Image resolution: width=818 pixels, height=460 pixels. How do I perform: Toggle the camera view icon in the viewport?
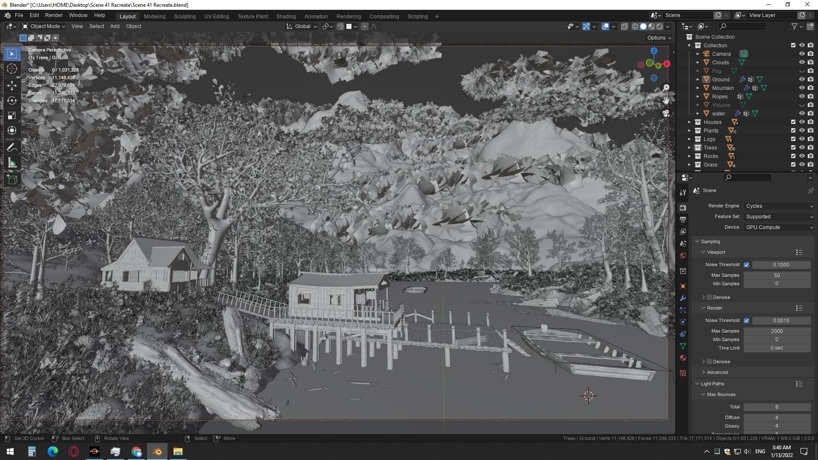pyautogui.click(x=666, y=114)
